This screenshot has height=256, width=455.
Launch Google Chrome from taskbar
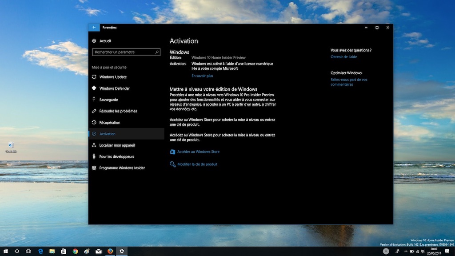pyautogui.click(x=75, y=252)
